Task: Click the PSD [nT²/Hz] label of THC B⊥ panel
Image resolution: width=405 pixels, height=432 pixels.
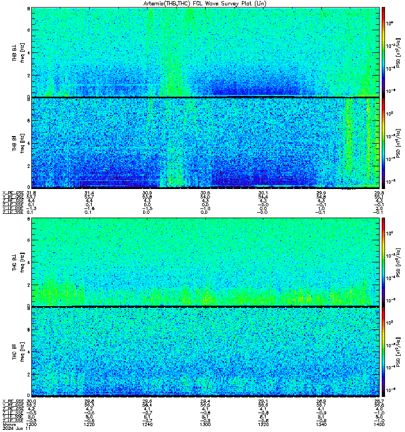Action: 398,262
